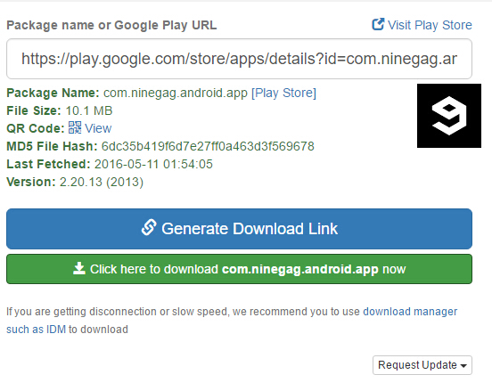
Task: Click the MD5 file hash value
Action: [208, 146]
